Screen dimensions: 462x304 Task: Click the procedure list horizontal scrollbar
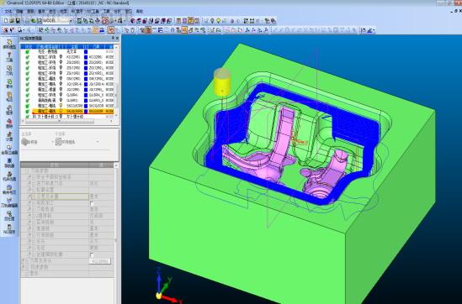[60, 121]
